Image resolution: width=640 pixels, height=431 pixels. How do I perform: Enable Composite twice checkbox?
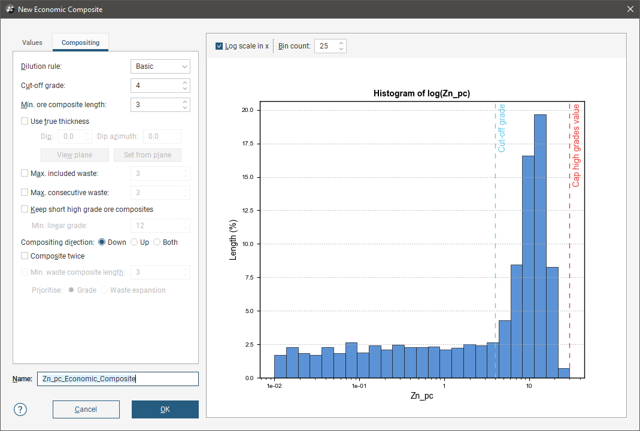[25, 256]
